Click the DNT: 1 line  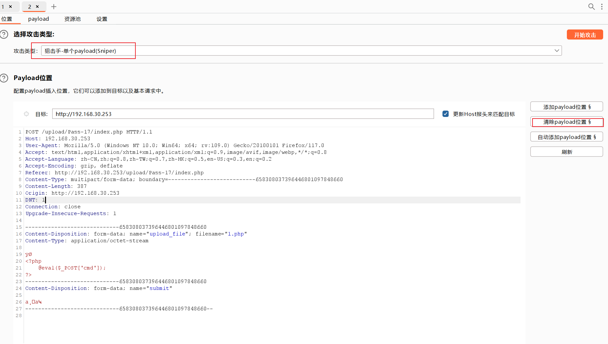pyautogui.click(x=35, y=200)
